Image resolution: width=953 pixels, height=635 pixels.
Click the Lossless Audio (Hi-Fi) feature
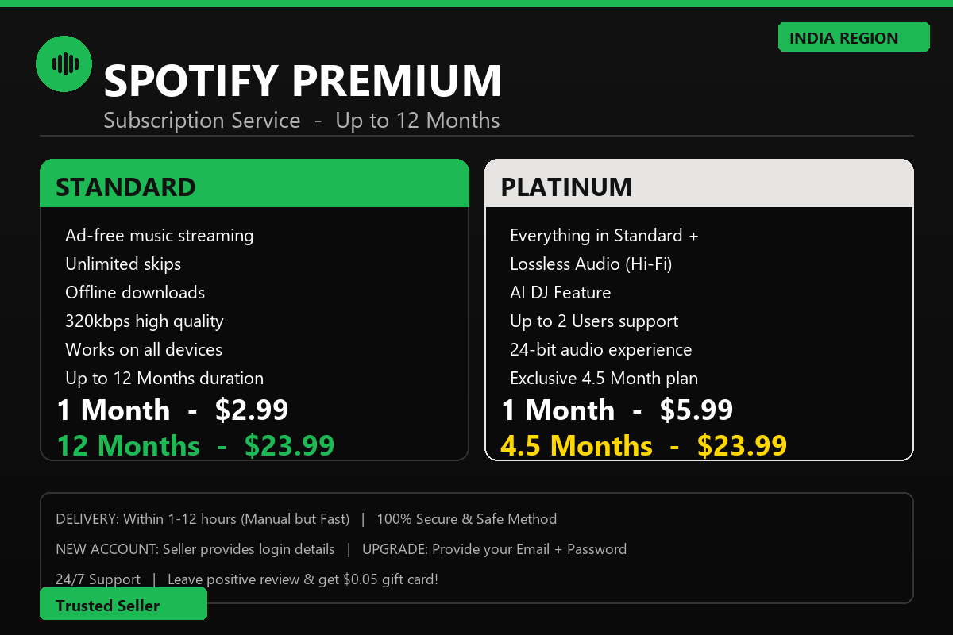tap(591, 264)
